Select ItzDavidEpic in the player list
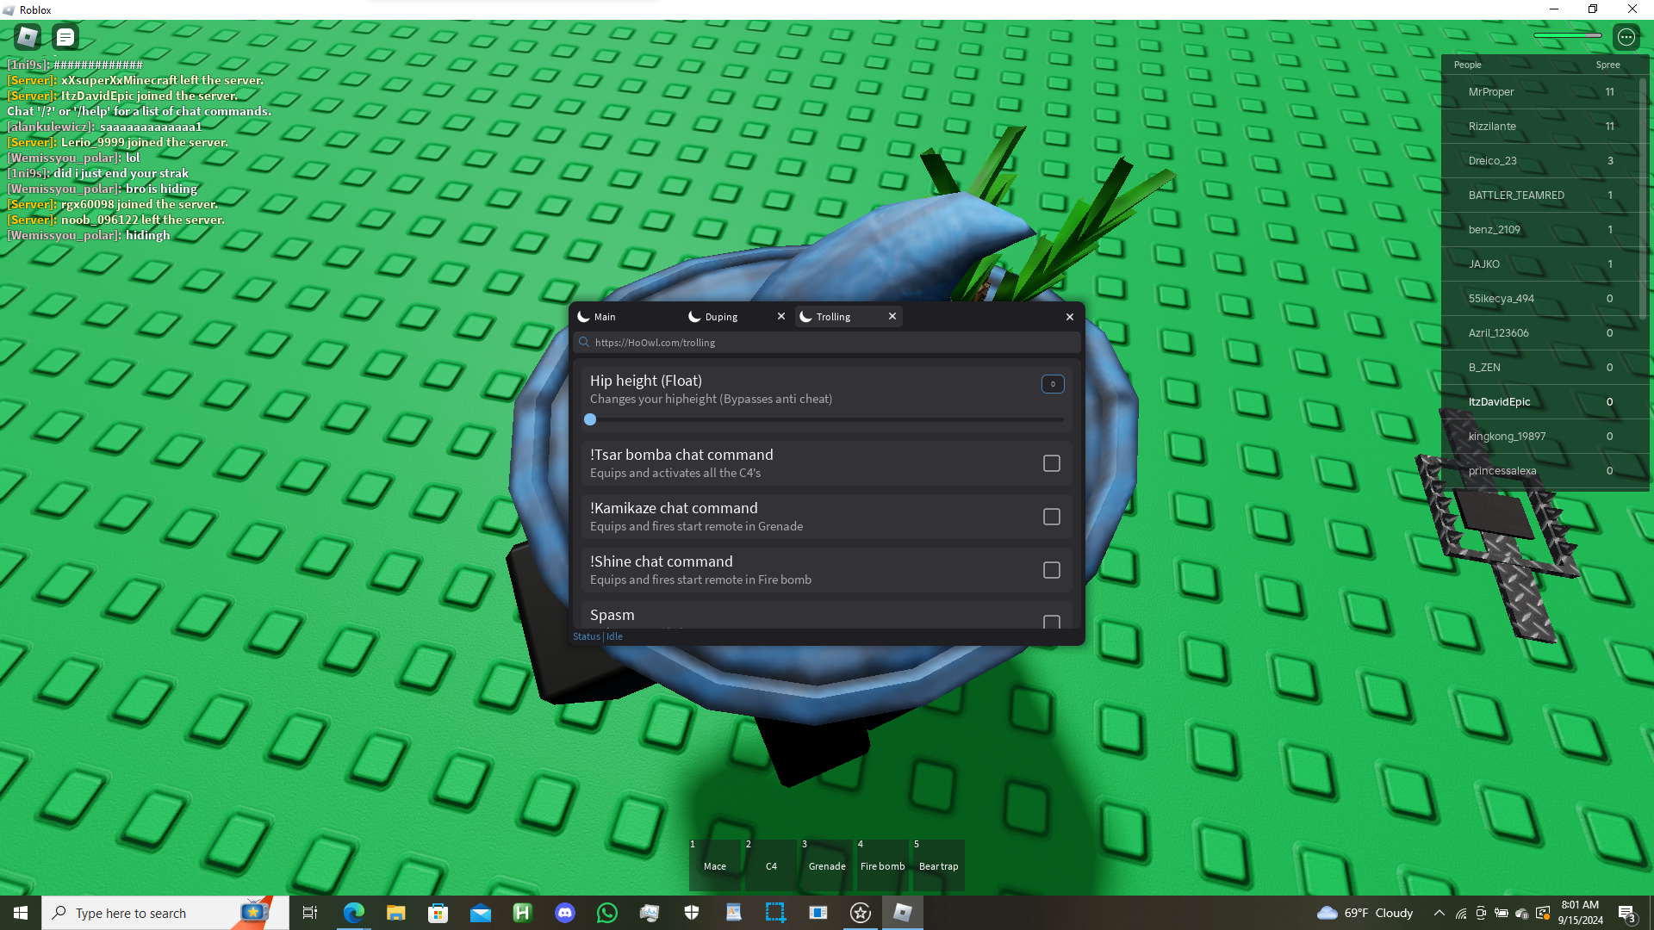This screenshot has height=930, width=1654. (x=1540, y=402)
